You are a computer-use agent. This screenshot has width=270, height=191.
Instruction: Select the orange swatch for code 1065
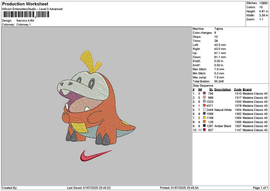pos(204,122)
